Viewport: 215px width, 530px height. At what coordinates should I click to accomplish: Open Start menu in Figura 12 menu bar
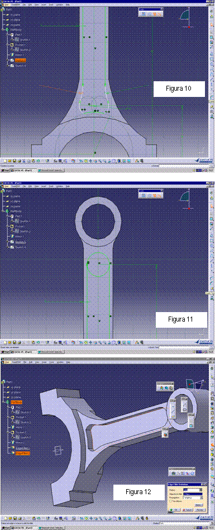coord(7,362)
